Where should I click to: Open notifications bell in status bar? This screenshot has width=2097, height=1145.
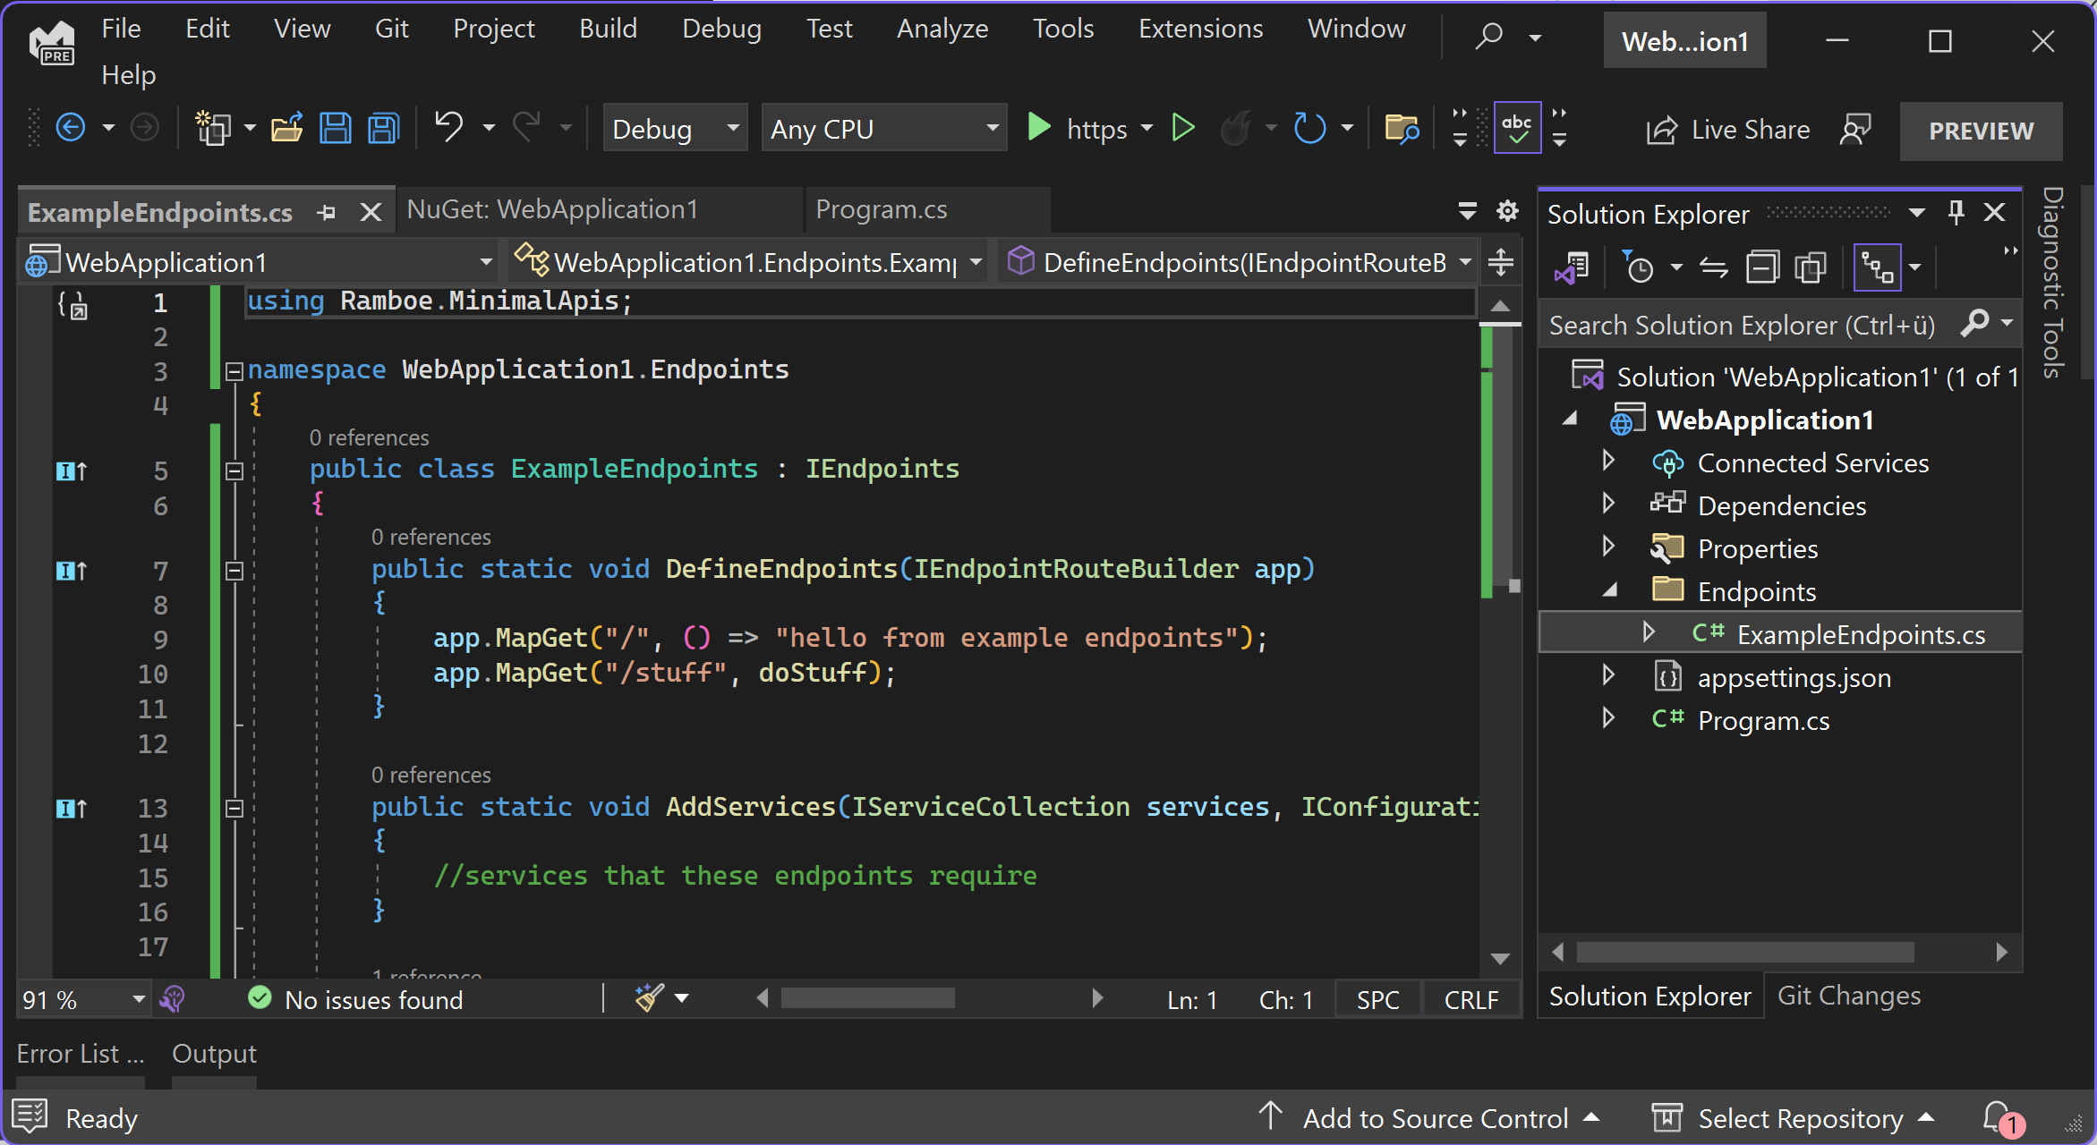tap(1998, 1117)
